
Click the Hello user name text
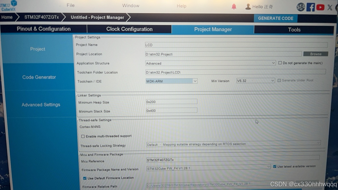262,7
